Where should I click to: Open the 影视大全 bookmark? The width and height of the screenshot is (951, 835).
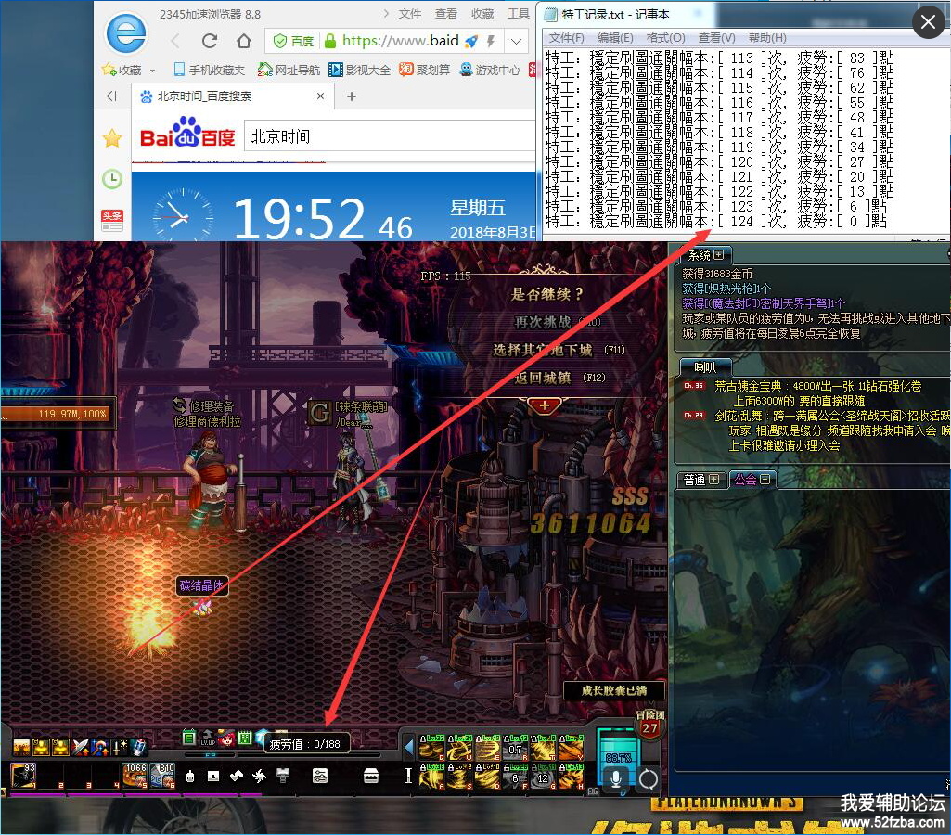[x=360, y=71]
